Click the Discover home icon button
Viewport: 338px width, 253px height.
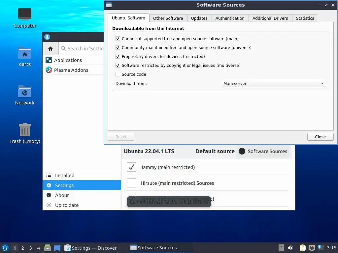point(51,49)
